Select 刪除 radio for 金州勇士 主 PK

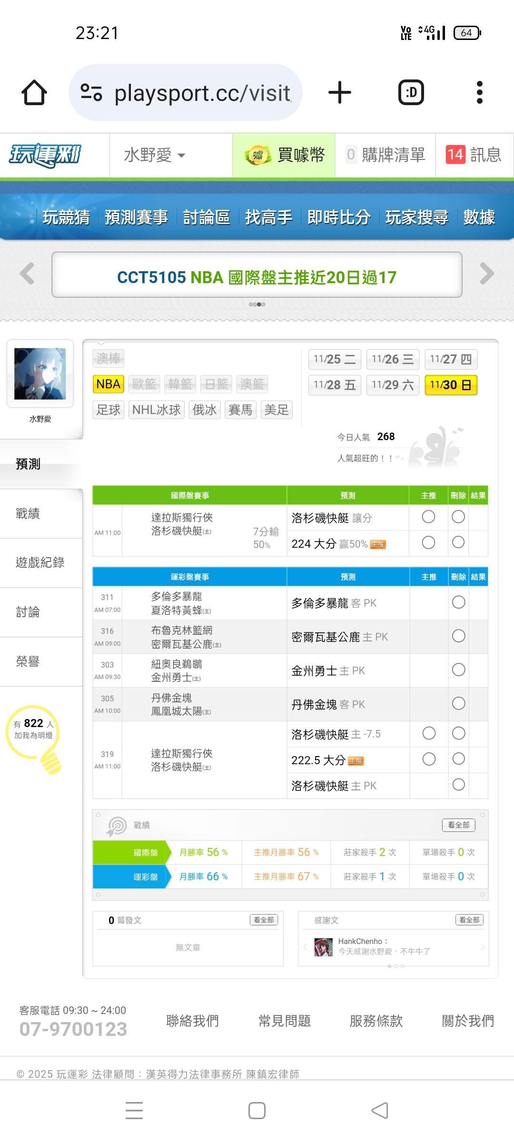pos(458,670)
